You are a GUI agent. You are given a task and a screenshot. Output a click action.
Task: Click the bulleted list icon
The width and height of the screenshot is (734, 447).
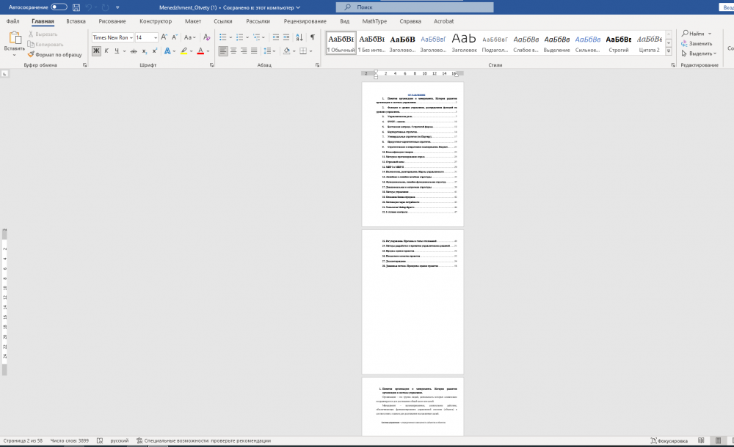pyautogui.click(x=223, y=37)
